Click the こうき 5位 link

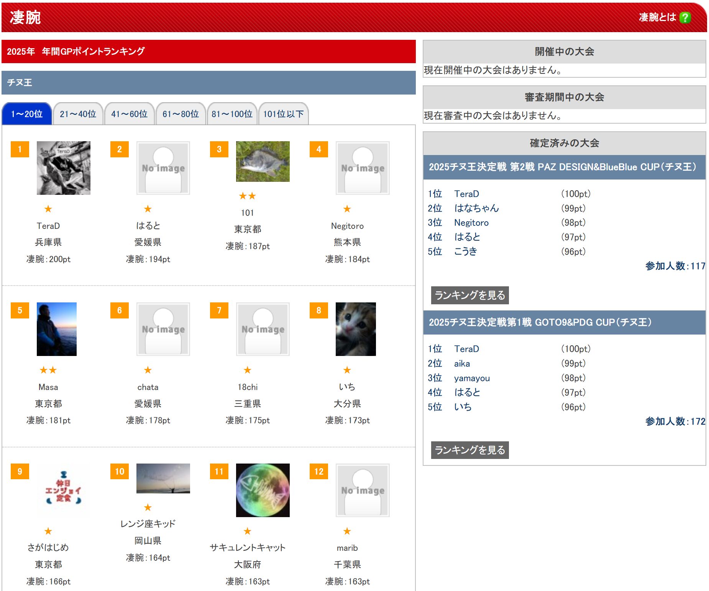466,251
